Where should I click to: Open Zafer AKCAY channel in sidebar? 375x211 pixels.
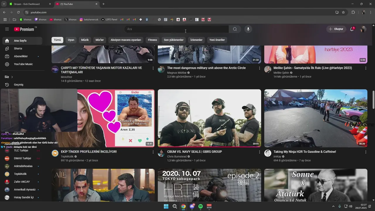pyautogui.click(x=22, y=182)
